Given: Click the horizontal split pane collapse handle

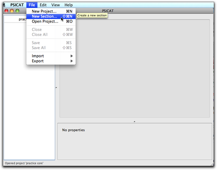Looking at the screenshot, I should (135, 122).
